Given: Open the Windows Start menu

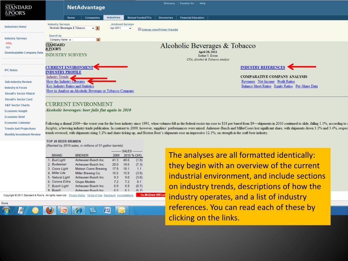Looking at the screenshot, I should tap(6, 210).
